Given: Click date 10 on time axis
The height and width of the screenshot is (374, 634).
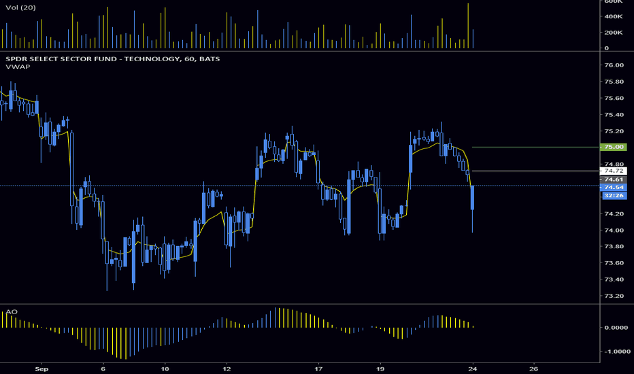Looking at the screenshot, I should 165,369.
